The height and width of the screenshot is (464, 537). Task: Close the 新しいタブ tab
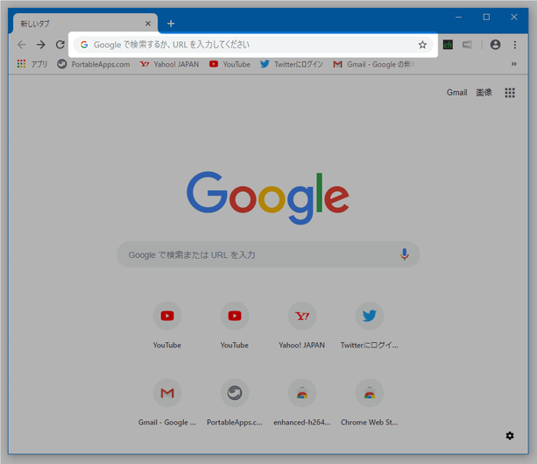click(x=148, y=24)
